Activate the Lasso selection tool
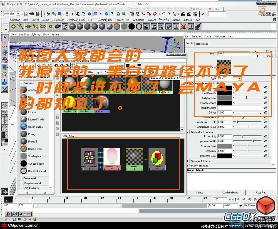Viewport: 278px width, 229px height. (x=5, y=45)
